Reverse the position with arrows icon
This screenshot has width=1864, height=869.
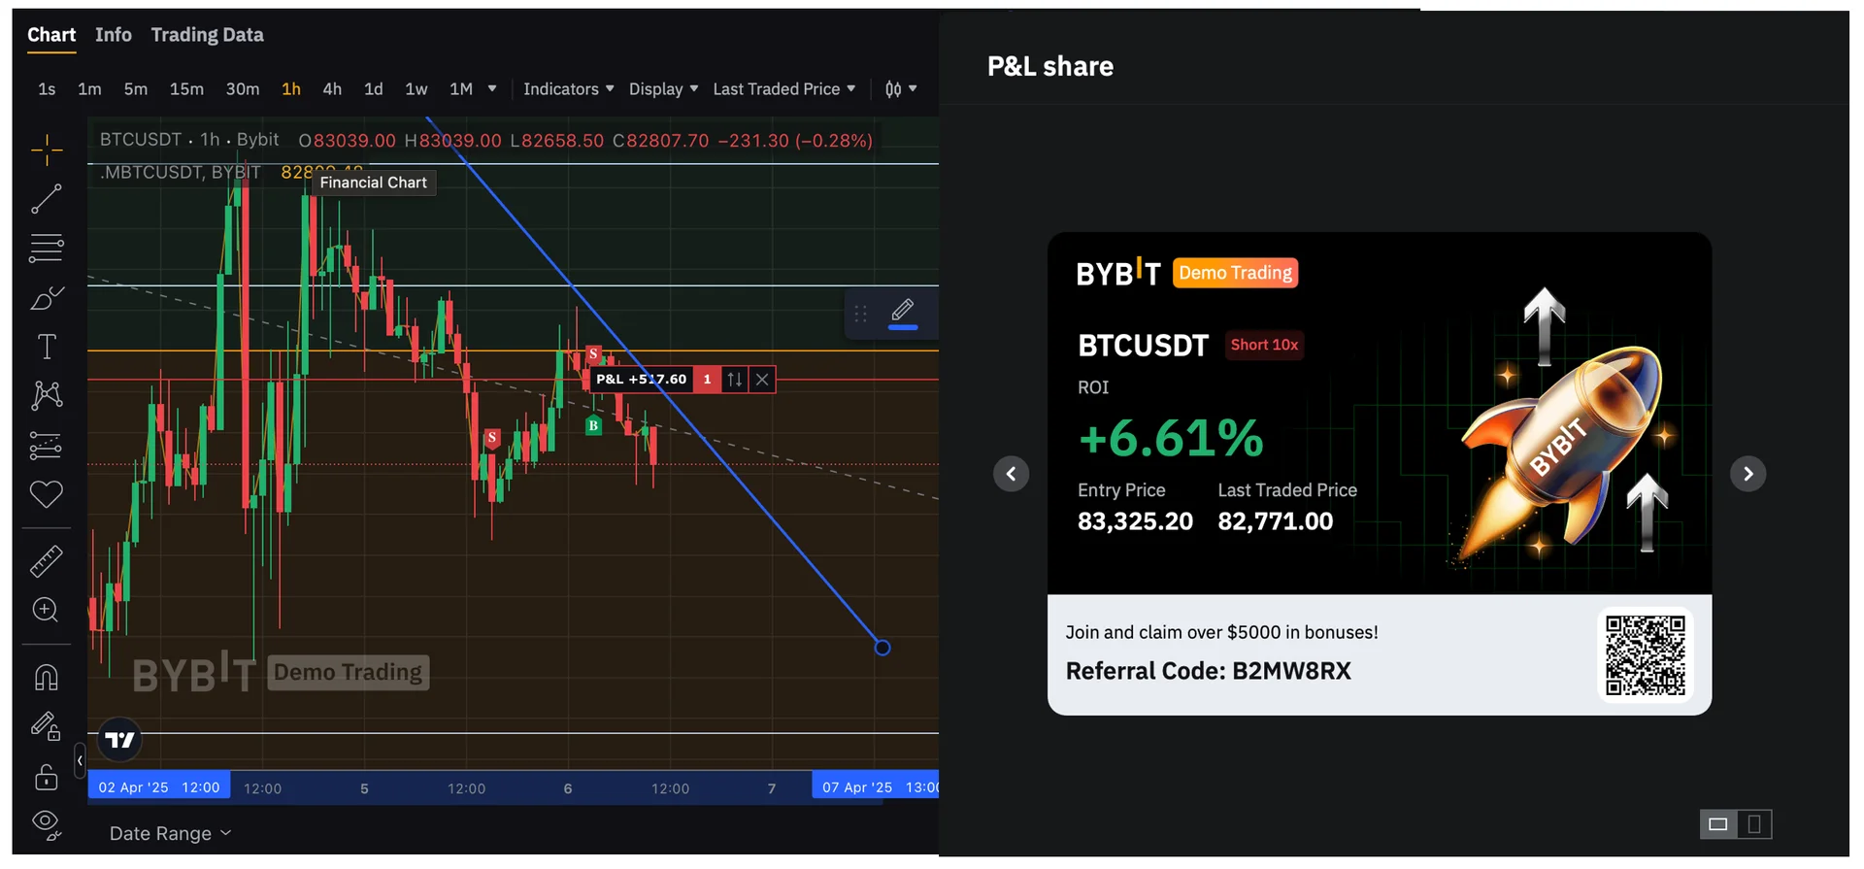(x=735, y=380)
